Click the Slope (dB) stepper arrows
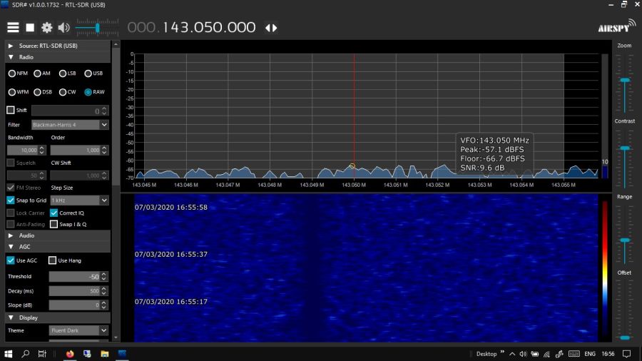The width and height of the screenshot is (642, 361). click(104, 305)
